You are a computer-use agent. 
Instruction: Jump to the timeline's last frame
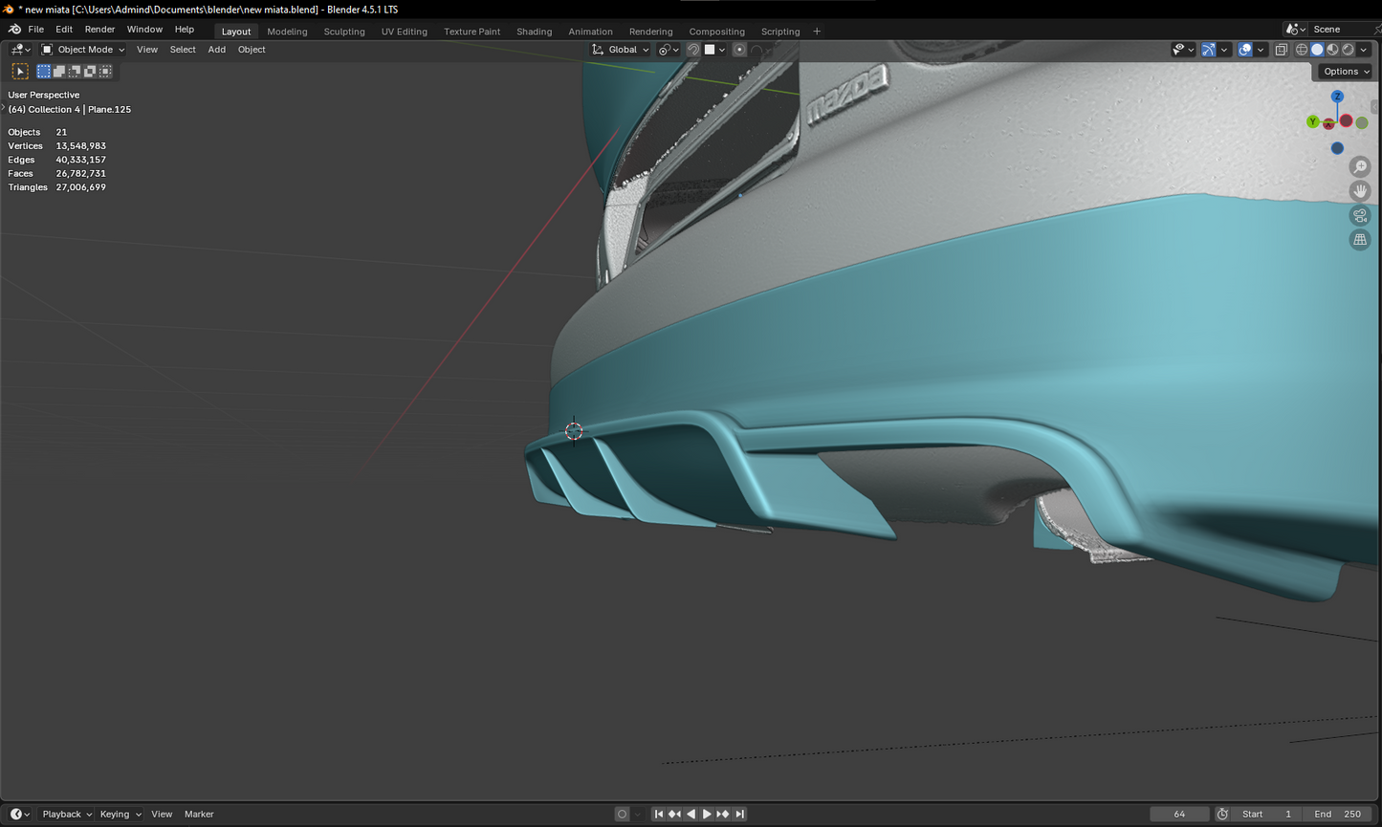(x=739, y=815)
